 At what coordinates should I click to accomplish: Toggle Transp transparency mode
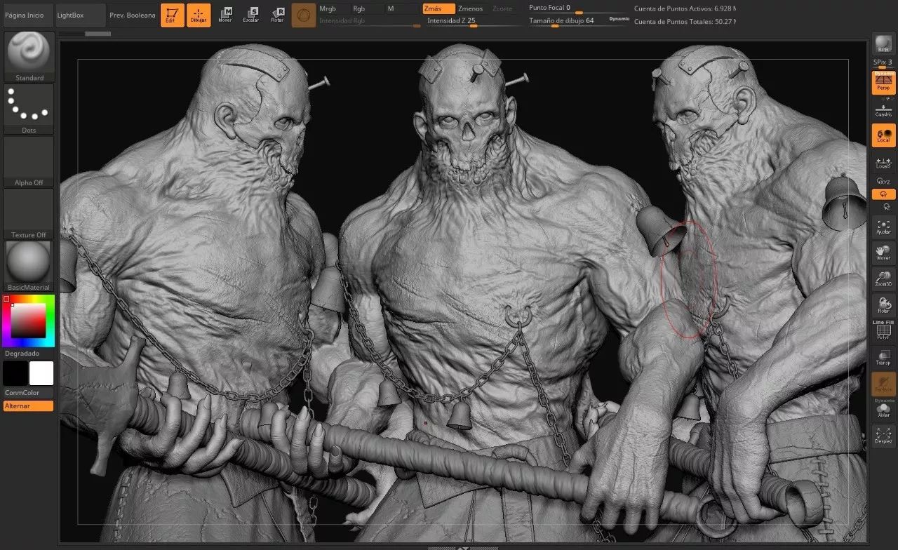pos(883,357)
